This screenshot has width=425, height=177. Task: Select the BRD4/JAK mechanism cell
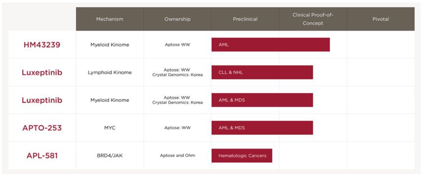click(x=110, y=155)
